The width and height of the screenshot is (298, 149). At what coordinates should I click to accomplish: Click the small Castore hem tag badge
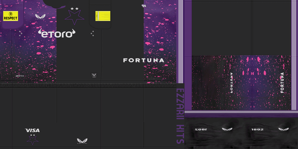click(x=94, y=75)
